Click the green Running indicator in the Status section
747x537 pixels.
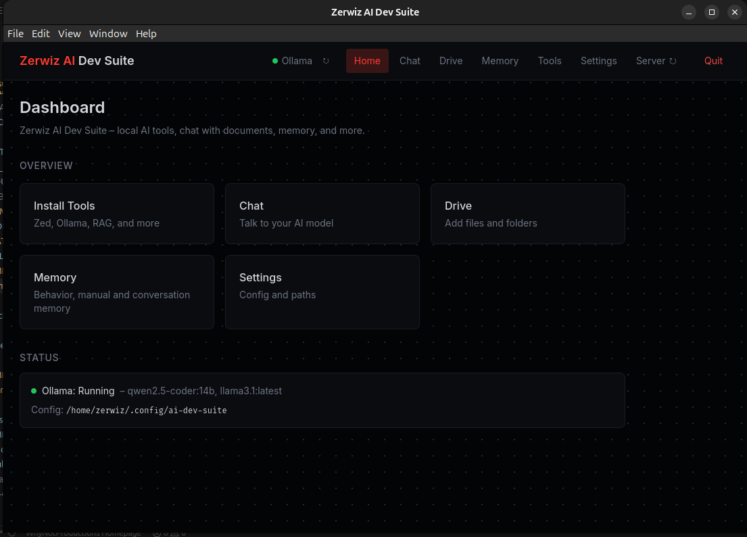(34, 391)
